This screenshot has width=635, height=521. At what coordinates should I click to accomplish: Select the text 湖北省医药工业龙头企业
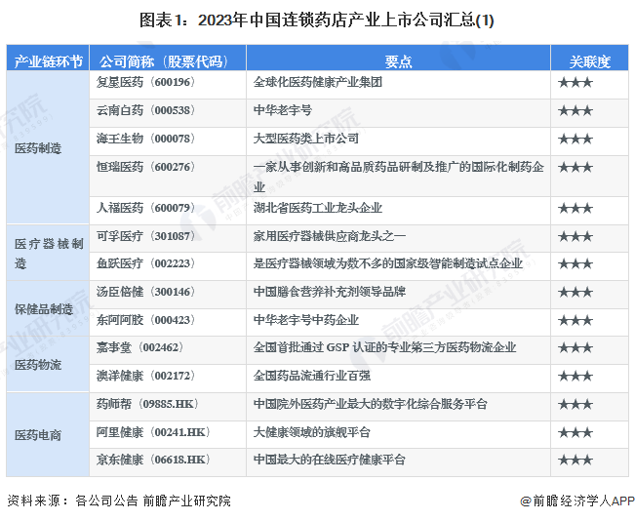pos(318,208)
